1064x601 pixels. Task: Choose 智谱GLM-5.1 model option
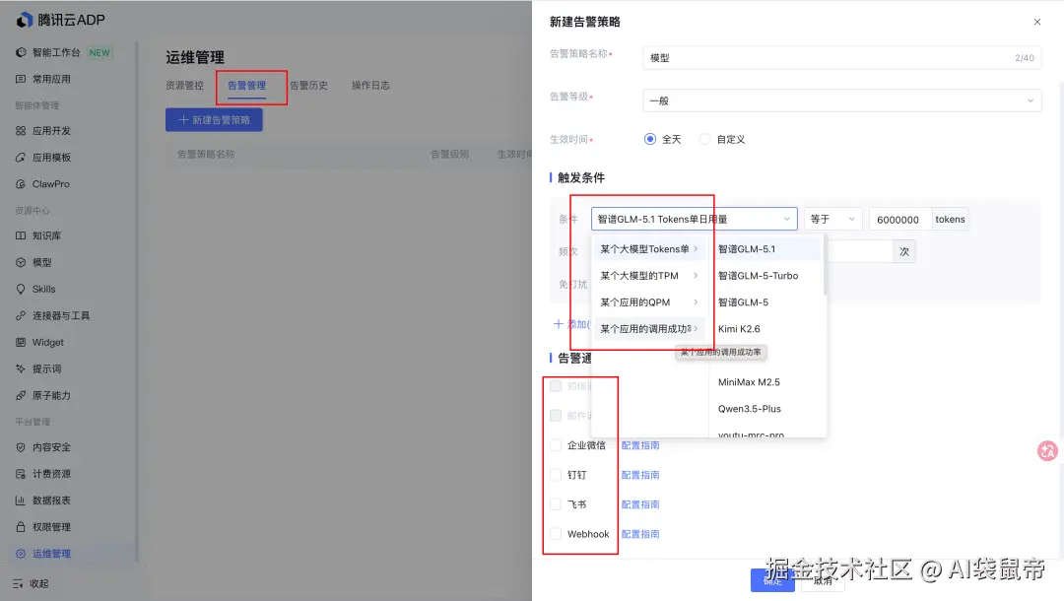[766, 249]
